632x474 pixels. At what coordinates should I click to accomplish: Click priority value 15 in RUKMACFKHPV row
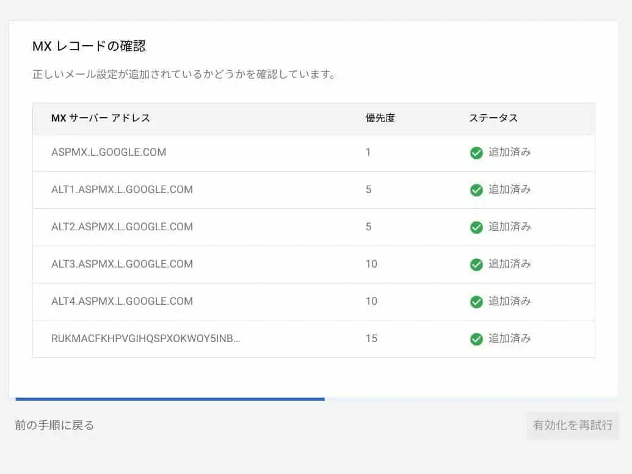click(x=371, y=338)
